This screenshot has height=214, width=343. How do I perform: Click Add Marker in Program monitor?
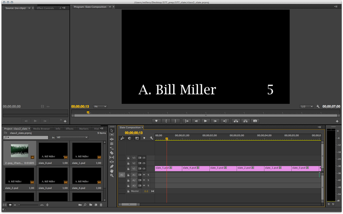[x=156, y=121]
